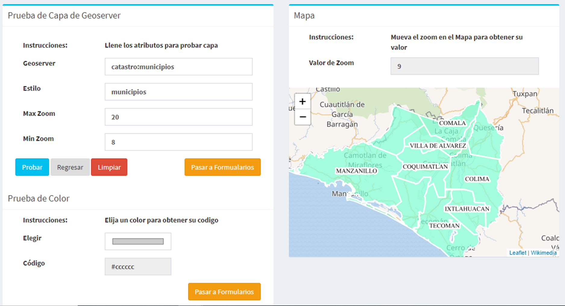Focus the Geoserver layer input field
The height and width of the screenshot is (306, 565).
click(x=178, y=67)
